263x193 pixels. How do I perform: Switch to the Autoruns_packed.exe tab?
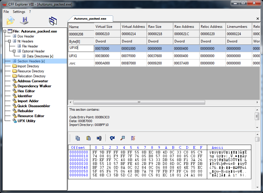pos(90,18)
